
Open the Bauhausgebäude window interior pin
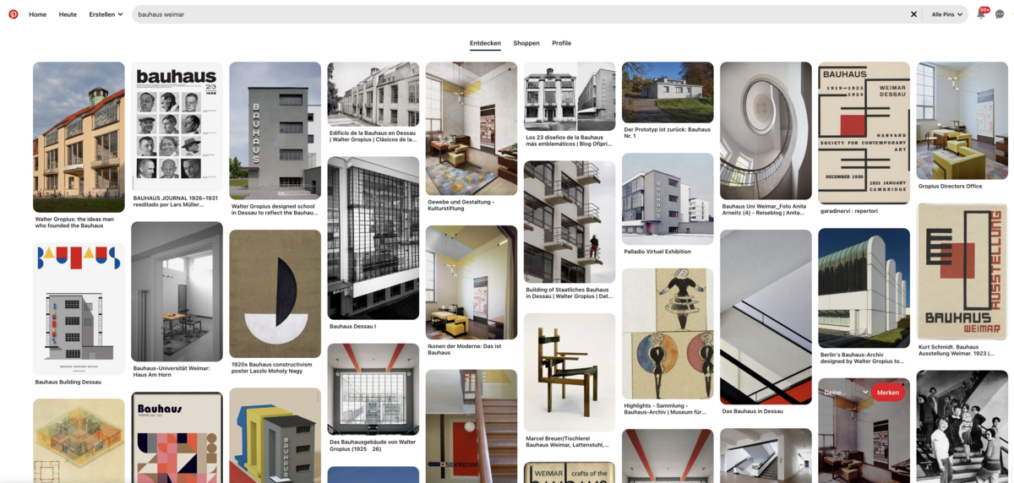pos(373,388)
